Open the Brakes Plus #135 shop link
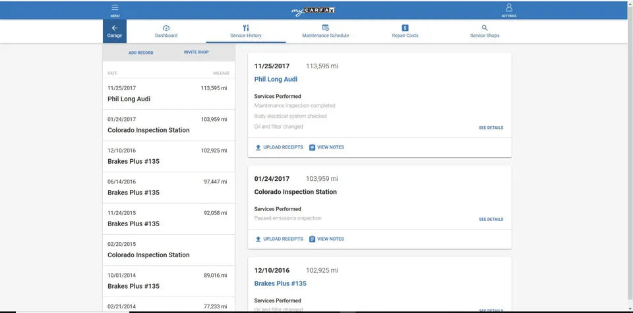The image size is (633, 313). tap(280, 283)
